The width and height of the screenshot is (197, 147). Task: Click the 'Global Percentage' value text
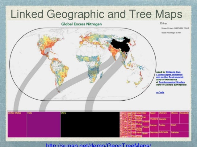tap(171, 33)
